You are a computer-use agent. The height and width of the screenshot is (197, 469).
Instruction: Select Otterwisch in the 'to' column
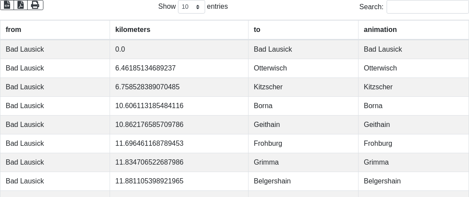pyautogui.click(x=270, y=68)
